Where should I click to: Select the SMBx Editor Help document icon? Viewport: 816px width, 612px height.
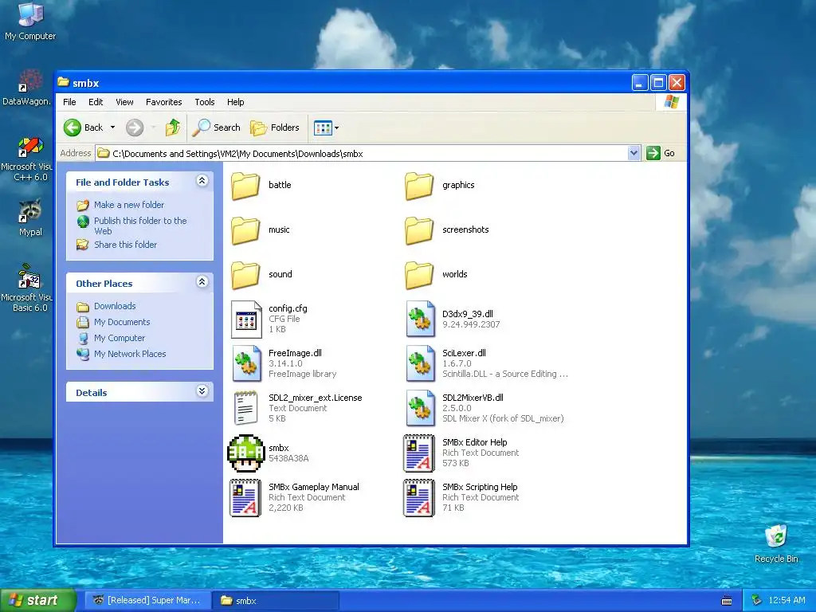click(419, 453)
